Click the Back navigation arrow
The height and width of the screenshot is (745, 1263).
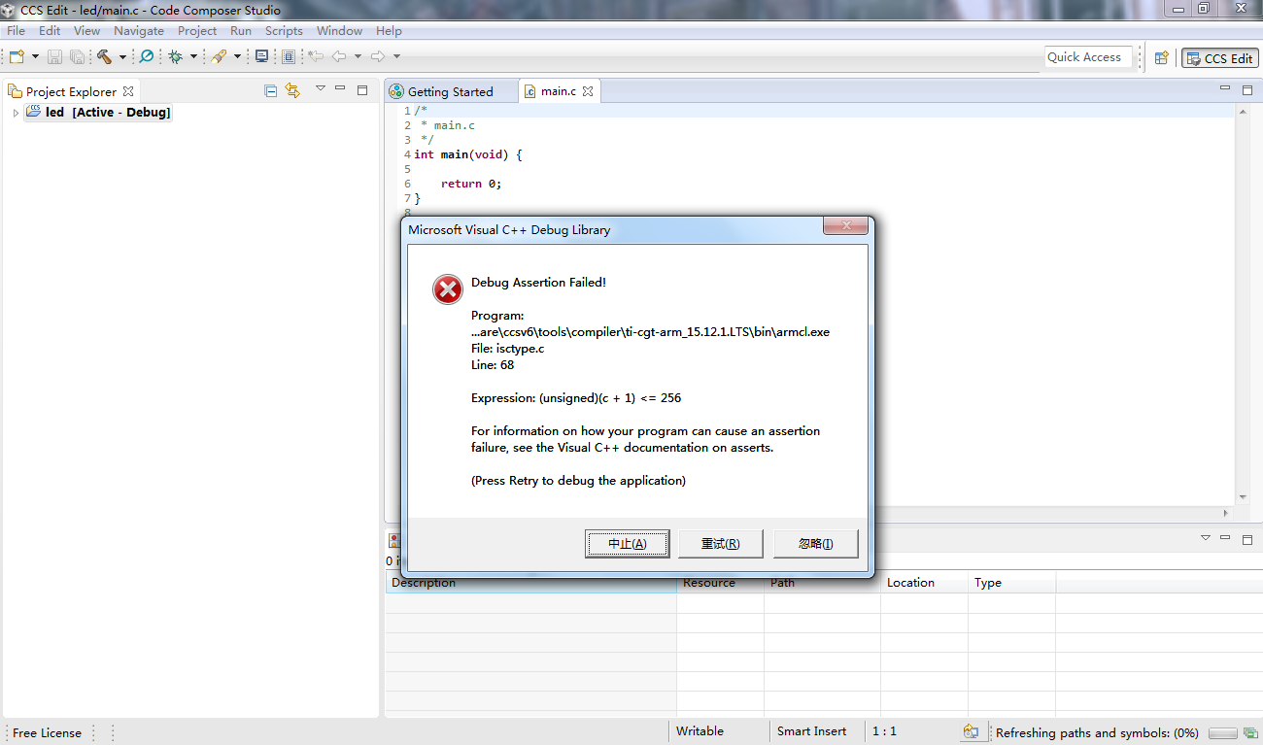pyautogui.click(x=339, y=57)
